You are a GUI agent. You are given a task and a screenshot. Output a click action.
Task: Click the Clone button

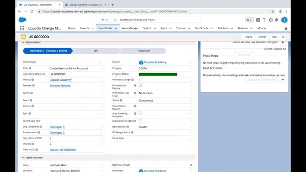(x=249, y=37)
